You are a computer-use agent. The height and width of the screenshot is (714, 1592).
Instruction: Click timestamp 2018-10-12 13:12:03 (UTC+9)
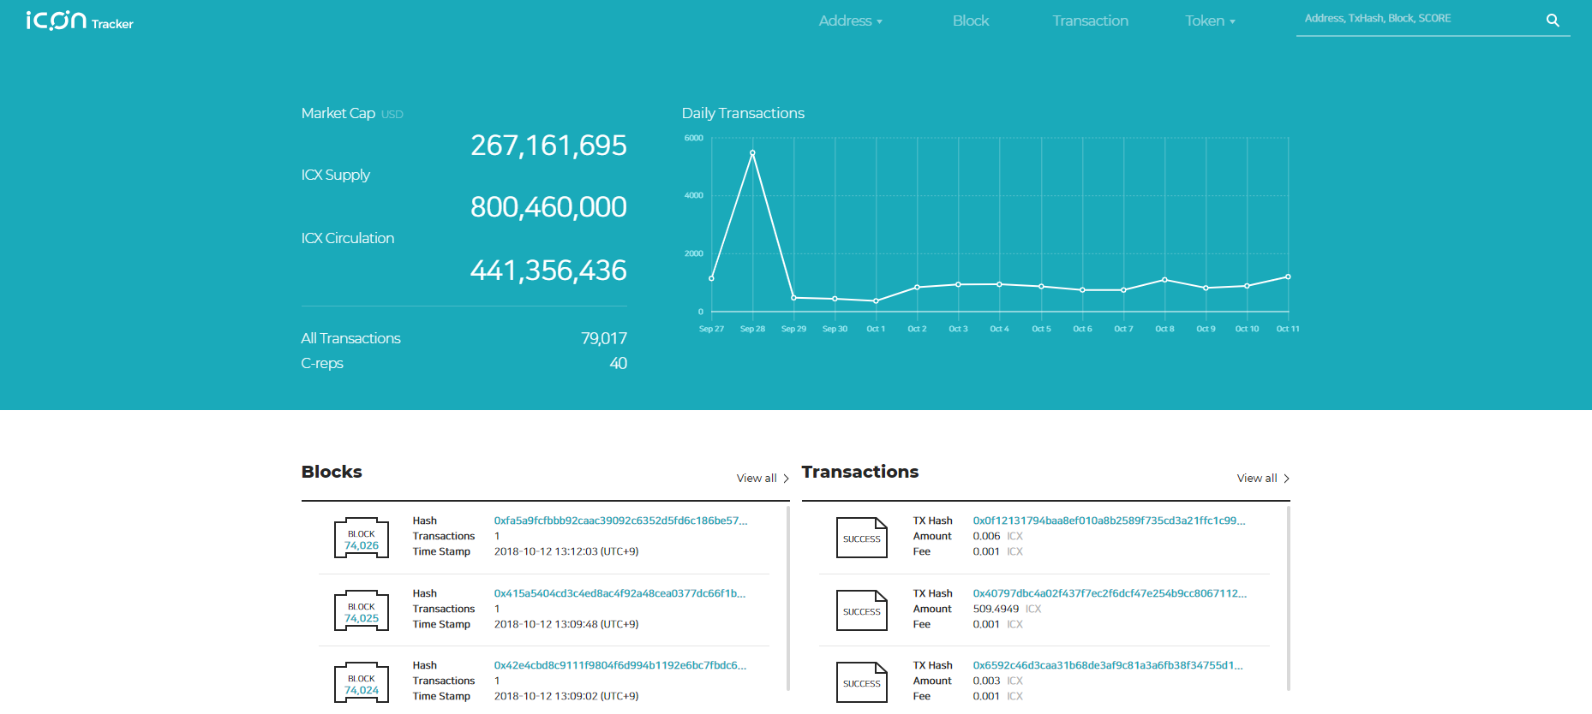[x=566, y=551]
